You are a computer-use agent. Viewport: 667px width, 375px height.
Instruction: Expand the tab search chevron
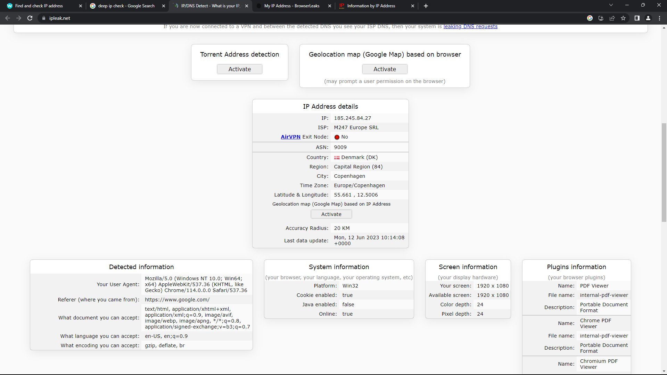pos(611,5)
